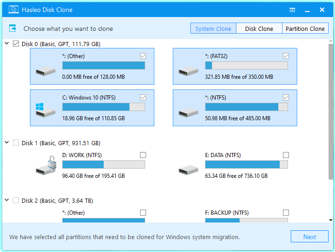
Task: Click the unlocked padlock drive icon for D: WORK
Action: pyautogui.click(x=45, y=165)
